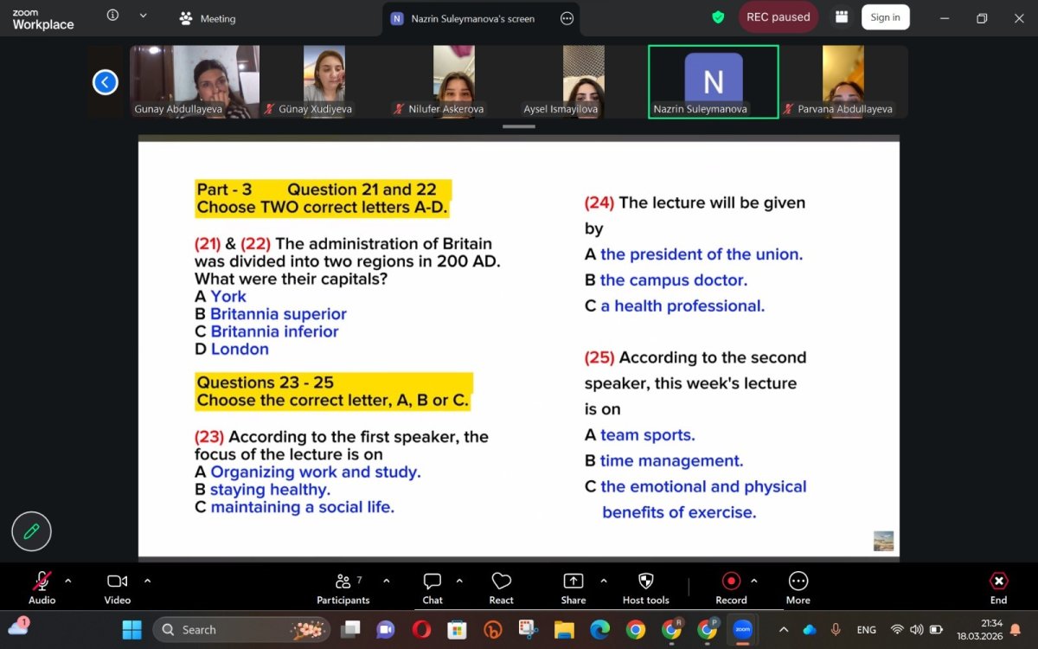End the meeting
The height and width of the screenshot is (649, 1038).
coord(998,588)
